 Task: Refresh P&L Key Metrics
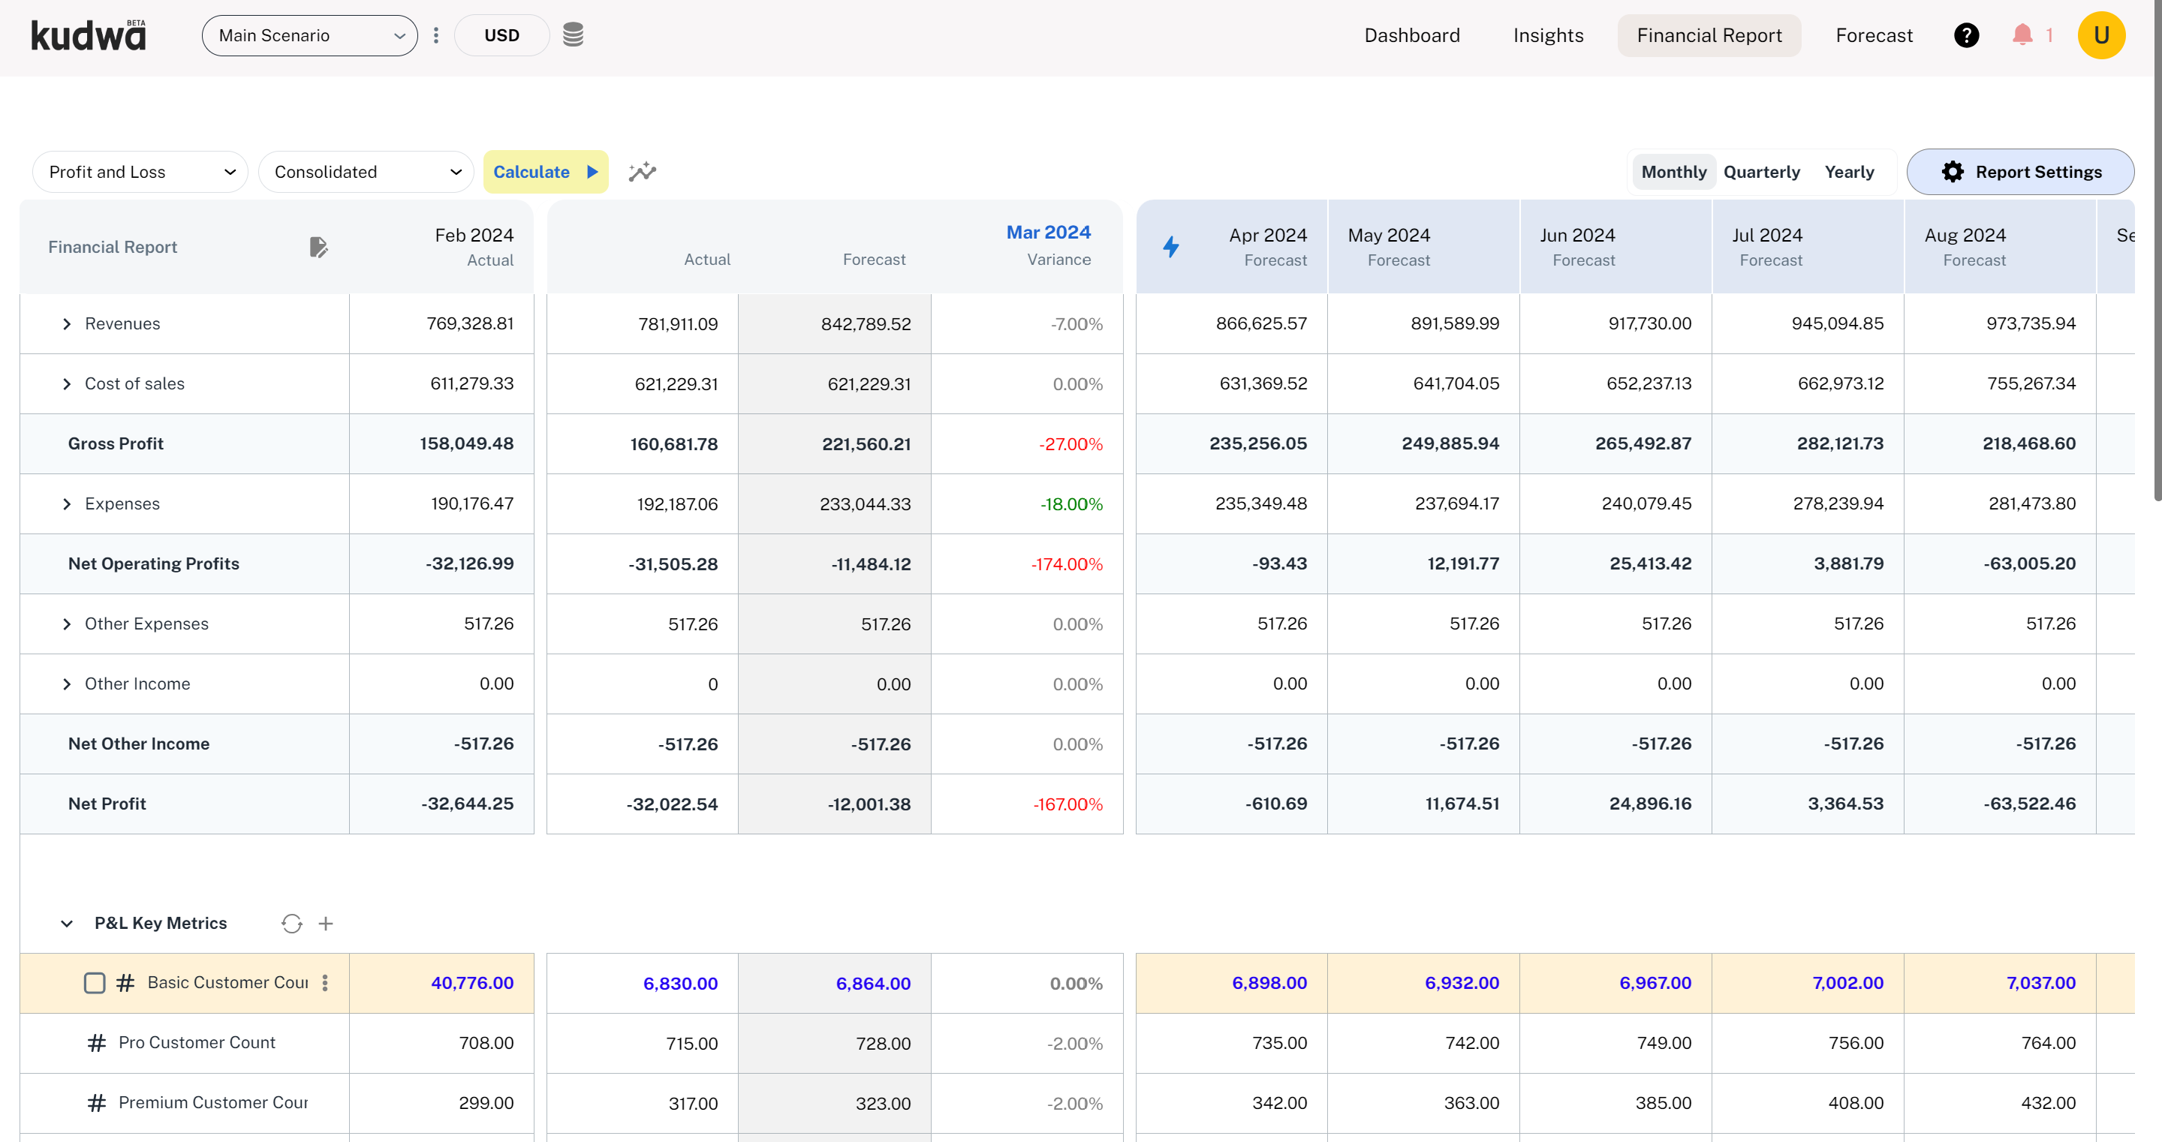click(x=291, y=923)
